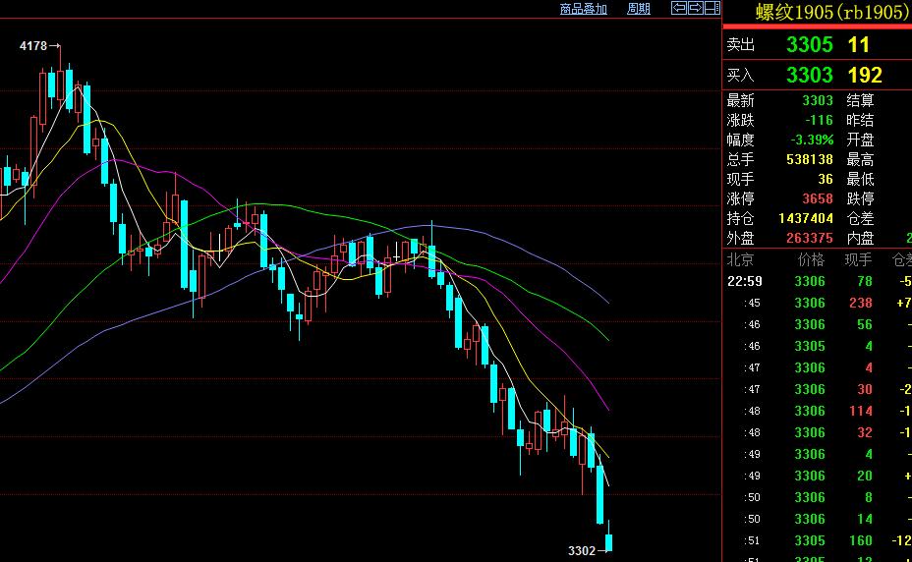Select the 涨停 value 3658
The height and width of the screenshot is (562, 912).
click(x=818, y=199)
